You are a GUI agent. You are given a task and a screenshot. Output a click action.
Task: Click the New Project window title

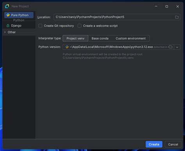pos(20,6)
